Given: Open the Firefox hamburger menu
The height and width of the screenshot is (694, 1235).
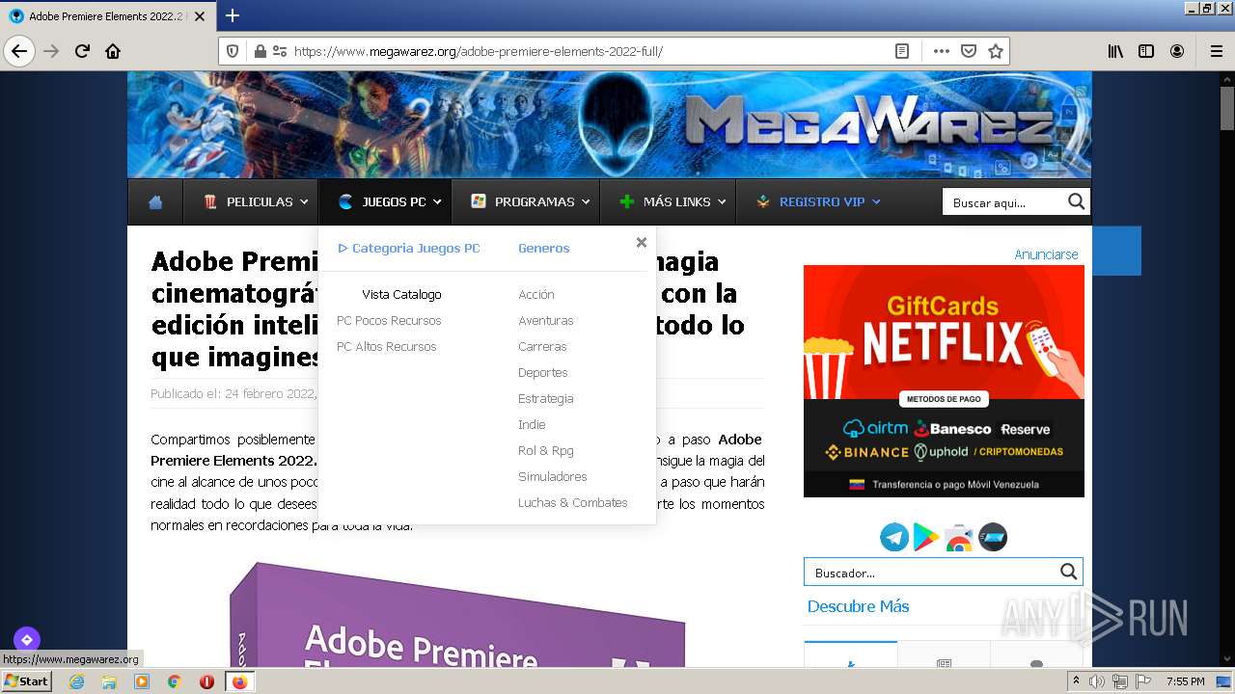Looking at the screenshot, I should (x=1216, y=51).
